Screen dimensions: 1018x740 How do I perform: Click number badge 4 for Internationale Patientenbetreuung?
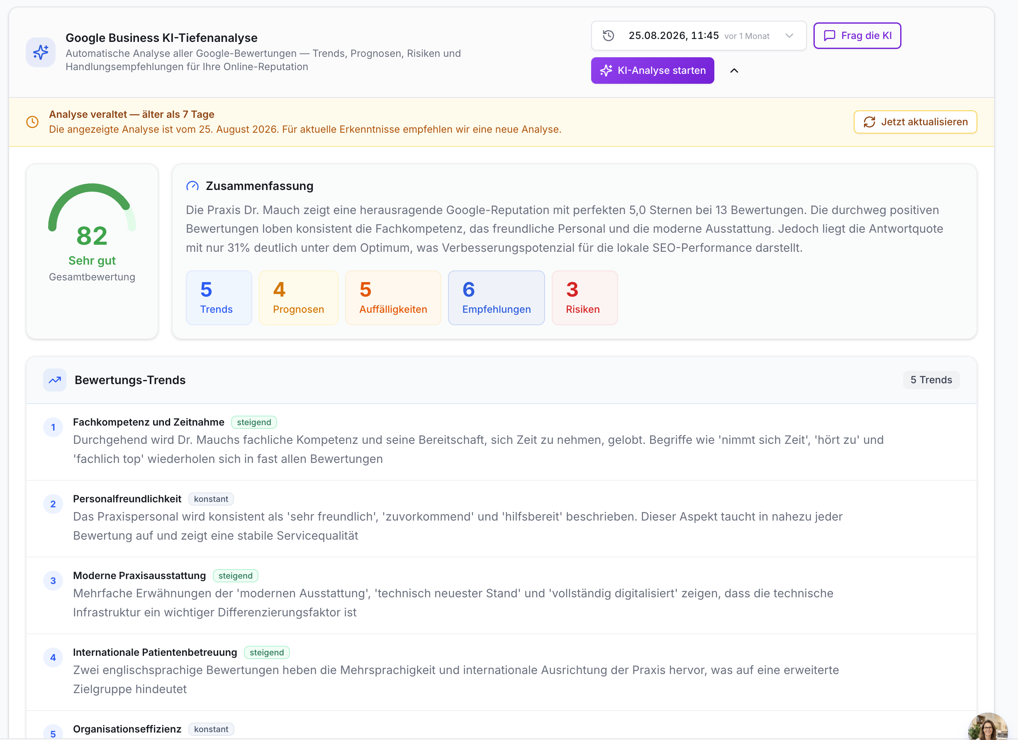click(53, 657)
